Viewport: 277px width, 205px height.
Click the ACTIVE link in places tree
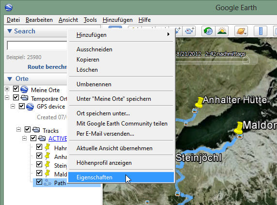tap(58, 139)
